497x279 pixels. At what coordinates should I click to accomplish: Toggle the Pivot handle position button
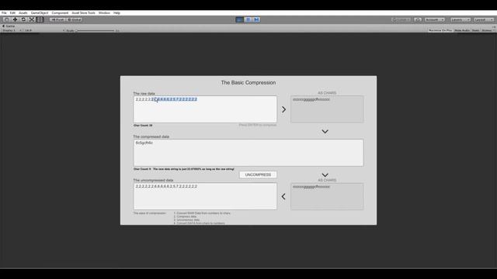pos(57,19)
